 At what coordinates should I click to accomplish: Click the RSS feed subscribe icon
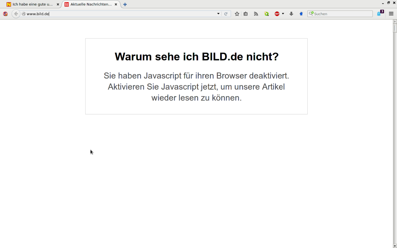256,14
